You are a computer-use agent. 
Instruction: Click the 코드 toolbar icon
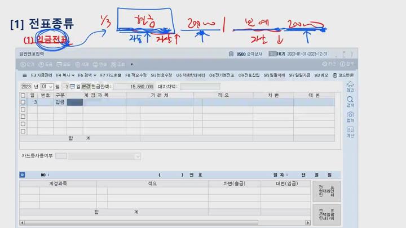[63, 64]
